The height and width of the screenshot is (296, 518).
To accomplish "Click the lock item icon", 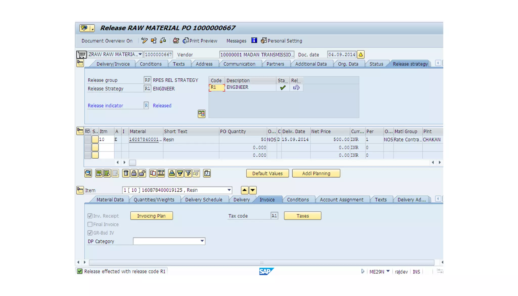I will point(134,173).
